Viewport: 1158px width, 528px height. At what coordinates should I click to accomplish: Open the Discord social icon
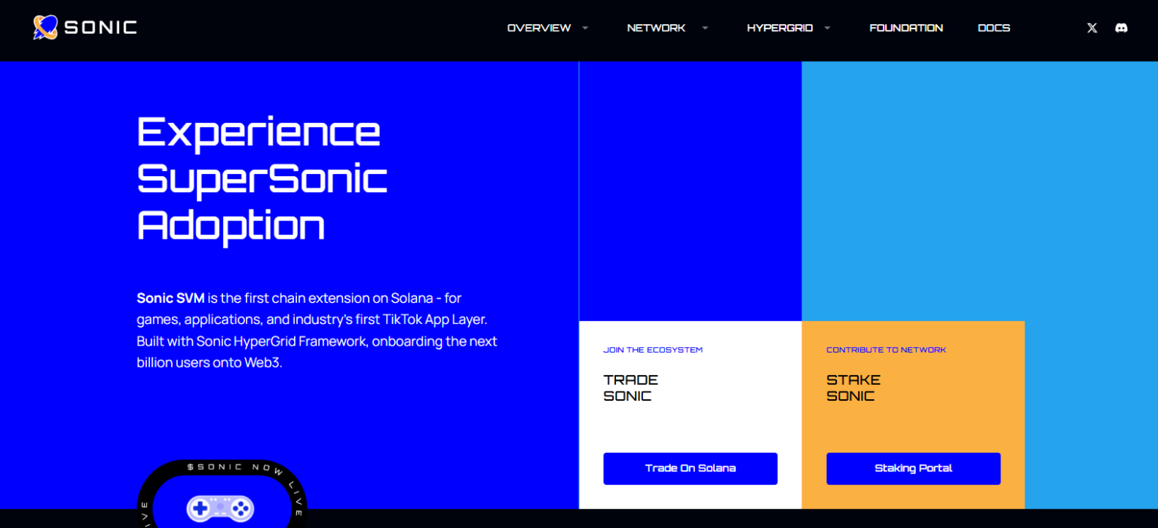coord(1121,28)
